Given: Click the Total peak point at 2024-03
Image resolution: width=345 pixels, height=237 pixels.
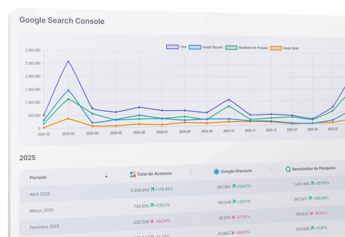Looking at the screenshot, I should (68, 62).
